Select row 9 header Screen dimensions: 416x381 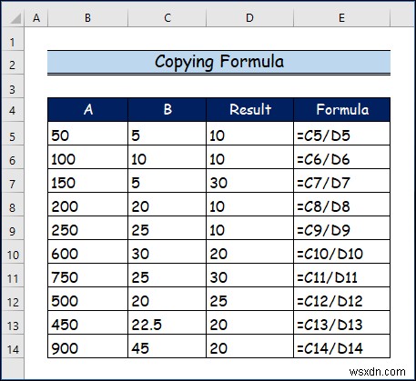(x=13, y=228)
